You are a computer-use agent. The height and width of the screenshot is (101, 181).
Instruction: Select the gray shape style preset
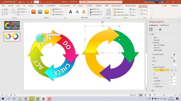[40, 12]
